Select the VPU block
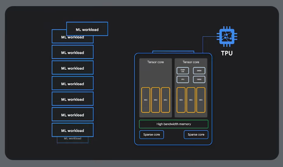283x167 pixels. 183,79
